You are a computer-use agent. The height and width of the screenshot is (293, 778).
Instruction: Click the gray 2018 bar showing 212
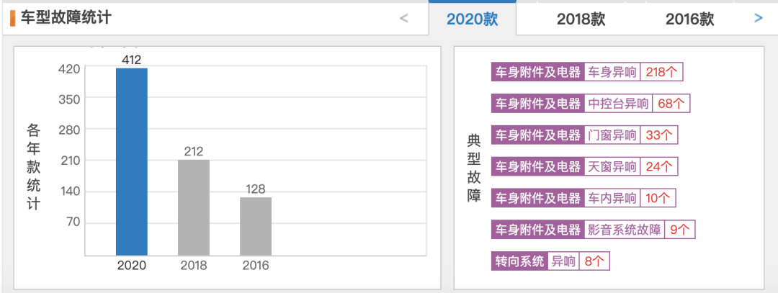(194, 207)
